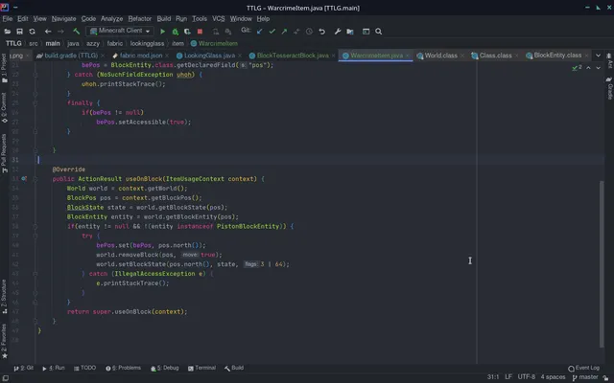Open settings via wrench icon
This screenshot has width=614, height=383.
338,32
